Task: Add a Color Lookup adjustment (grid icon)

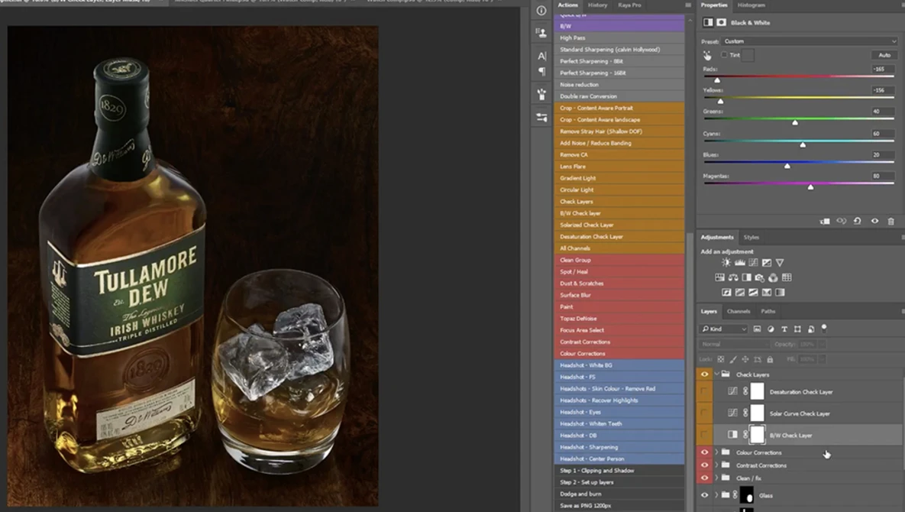Action: coord(787,277)
